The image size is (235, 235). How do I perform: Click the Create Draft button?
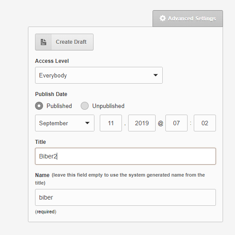point(64,42)
